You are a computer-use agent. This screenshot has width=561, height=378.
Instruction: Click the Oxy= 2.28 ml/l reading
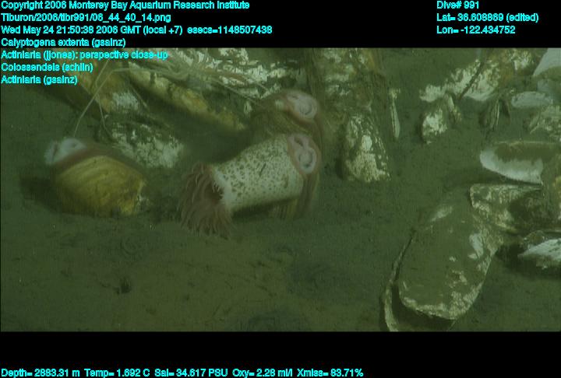[x=263, y=373]
